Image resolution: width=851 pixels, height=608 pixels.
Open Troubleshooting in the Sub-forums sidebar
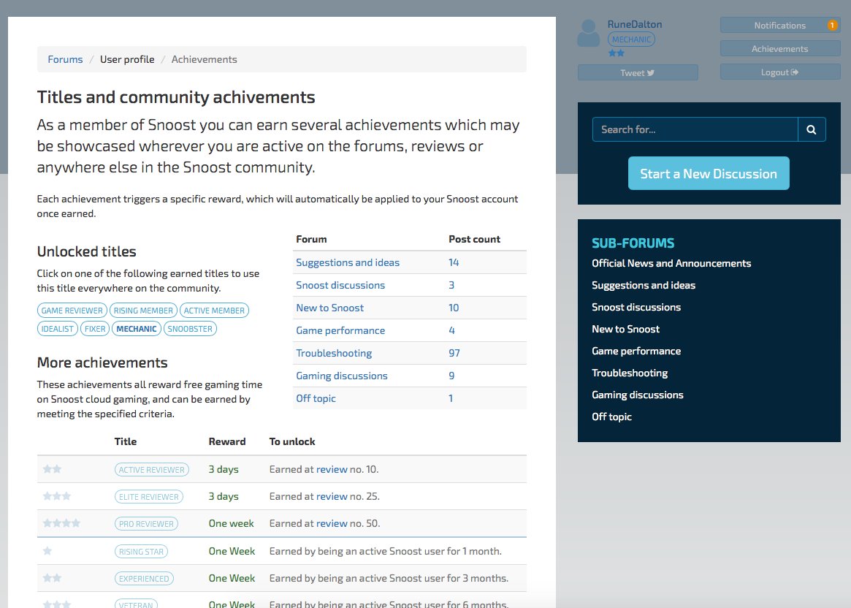[x=630, y=373]
